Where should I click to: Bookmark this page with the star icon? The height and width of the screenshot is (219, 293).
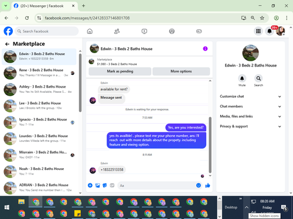click(262, 18)
